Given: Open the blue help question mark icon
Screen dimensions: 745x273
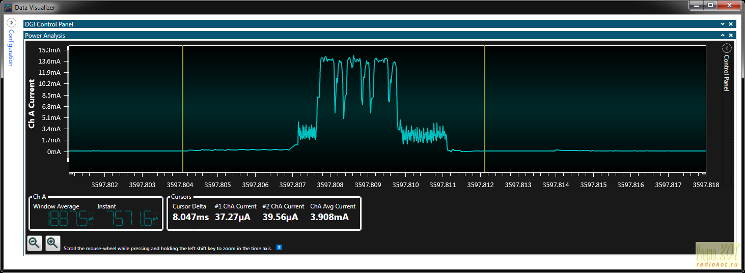Looking at the screenshot, I should 279,248.
